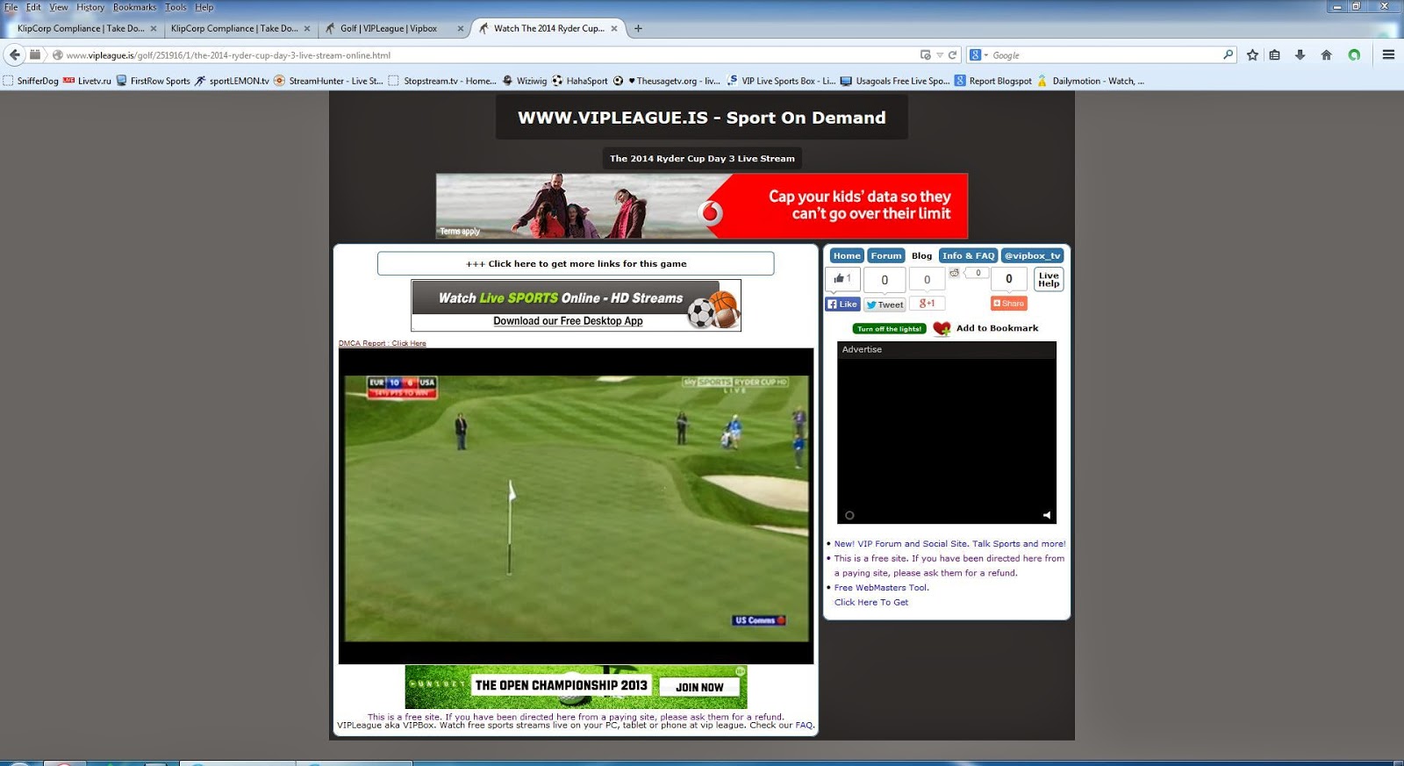
Task: Click the FAQ link in the footer text
Action: click(x=804, y=725)
